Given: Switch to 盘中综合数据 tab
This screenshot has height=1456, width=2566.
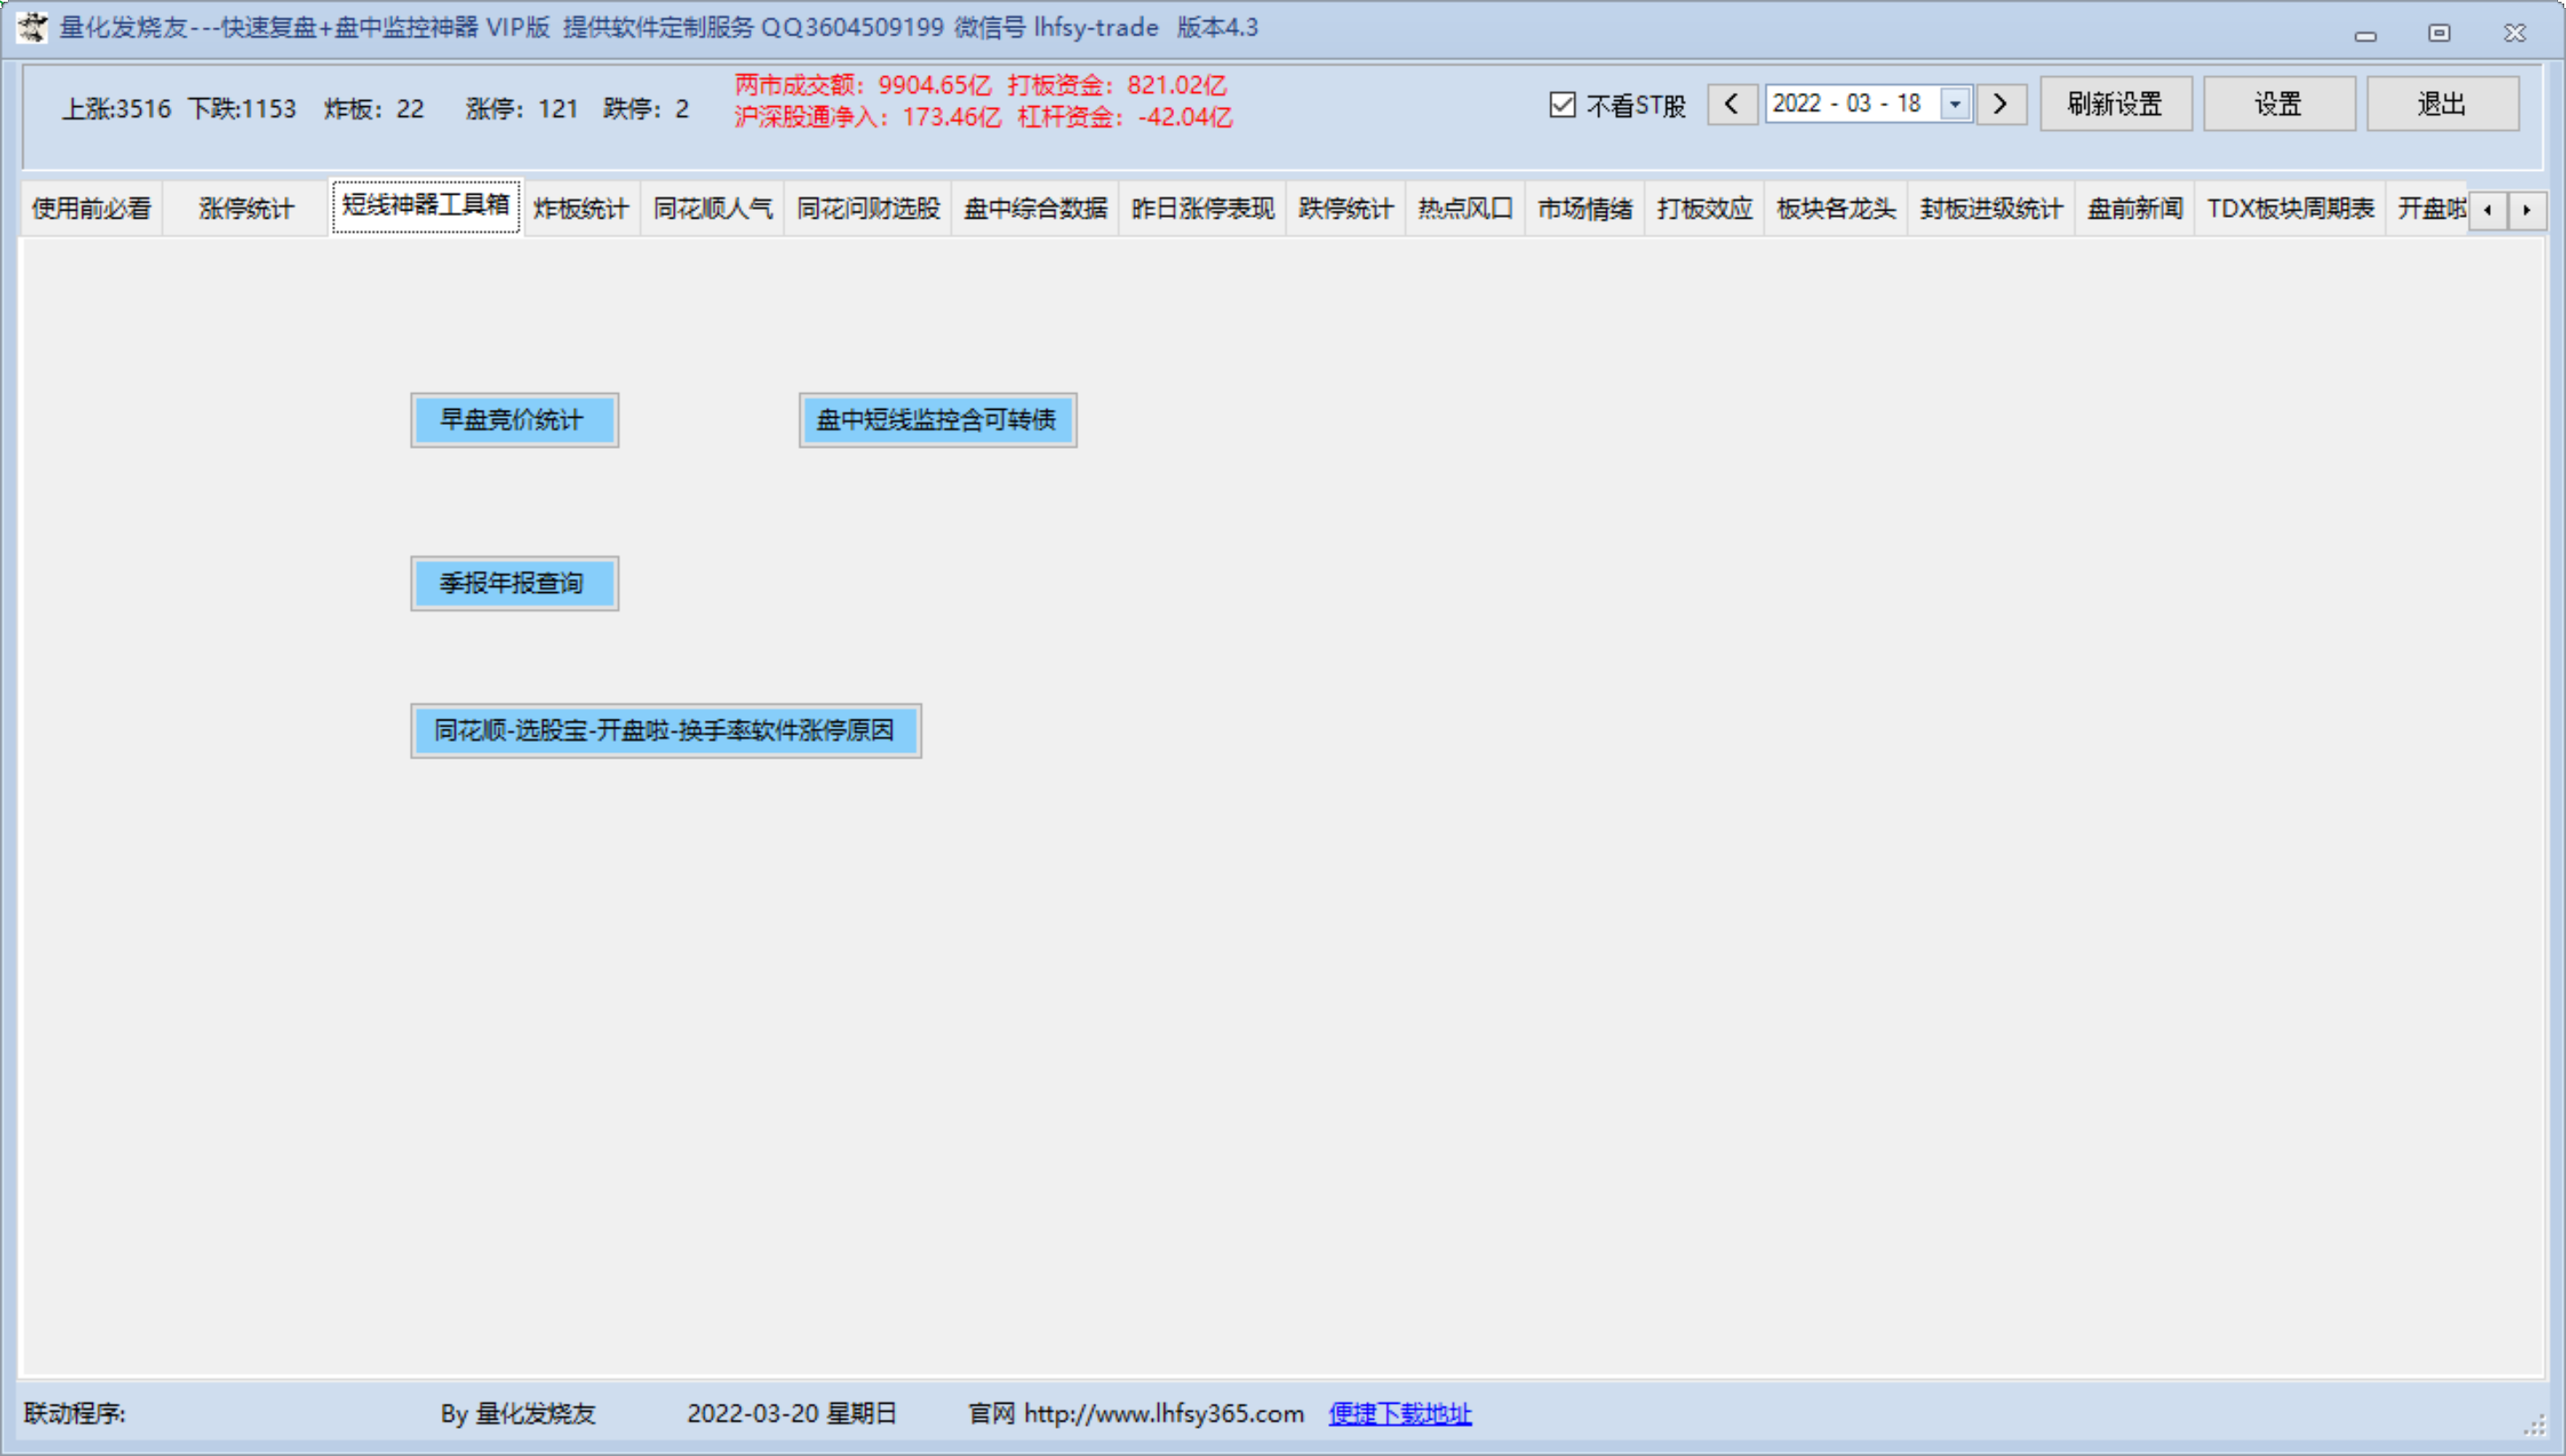Looking at the screenshot, I should 1035,209.
